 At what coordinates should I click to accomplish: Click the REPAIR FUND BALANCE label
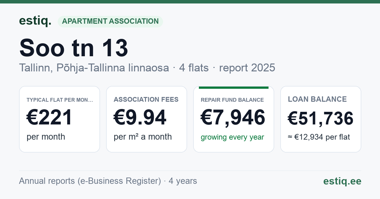point(232,100)
